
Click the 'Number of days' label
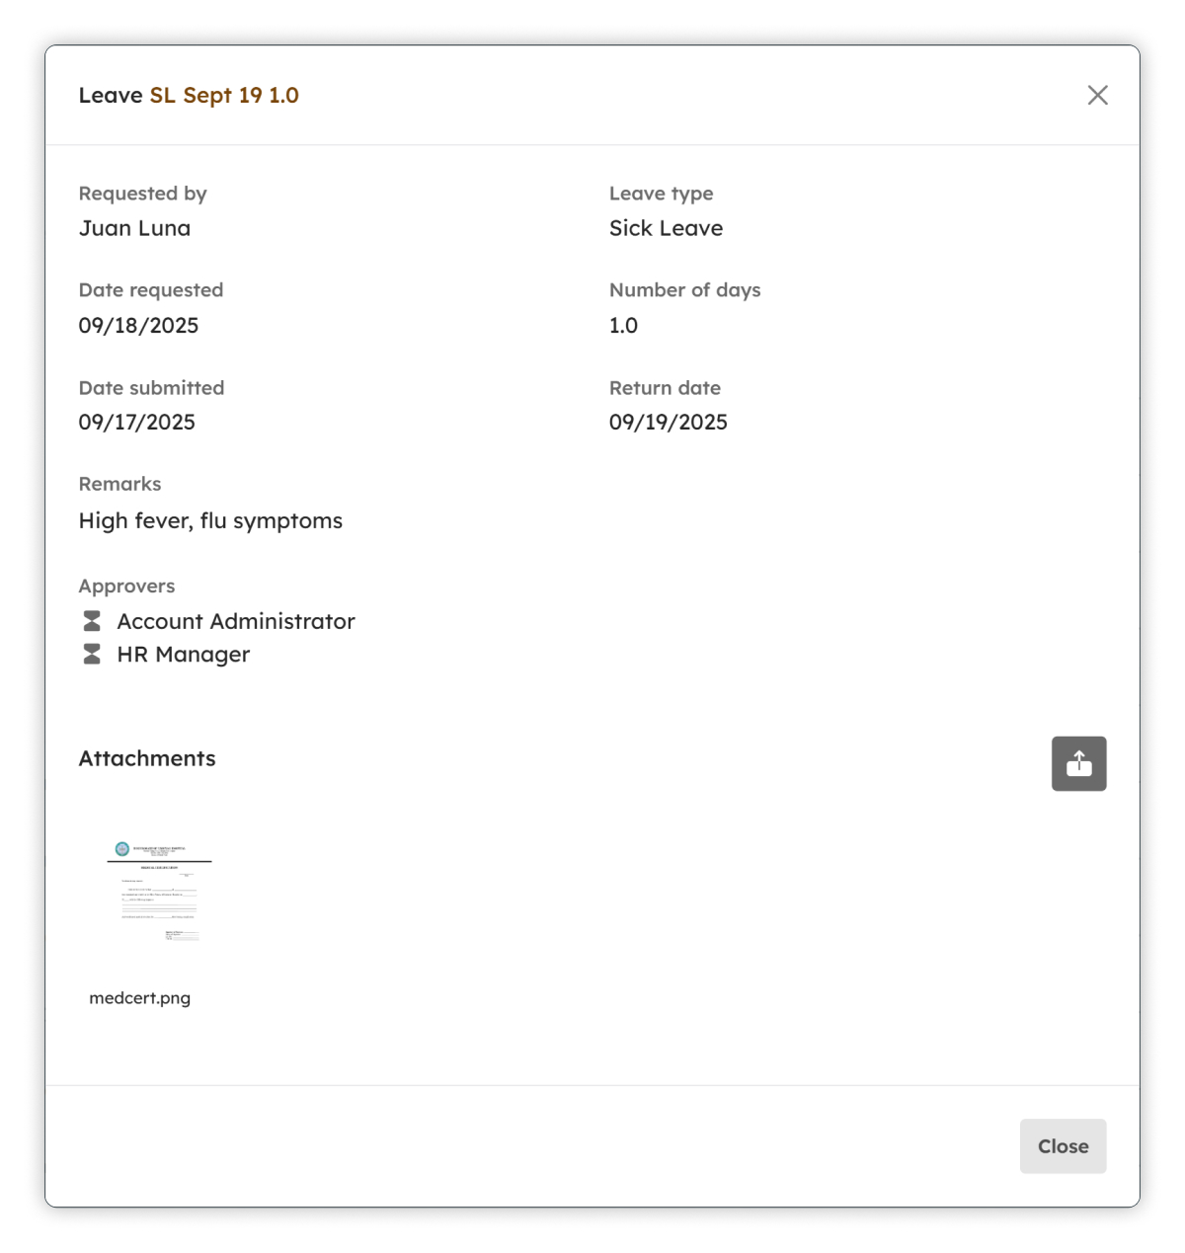coord(684,290)
